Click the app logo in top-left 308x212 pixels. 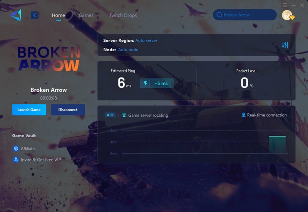click(x=16, y=15)
